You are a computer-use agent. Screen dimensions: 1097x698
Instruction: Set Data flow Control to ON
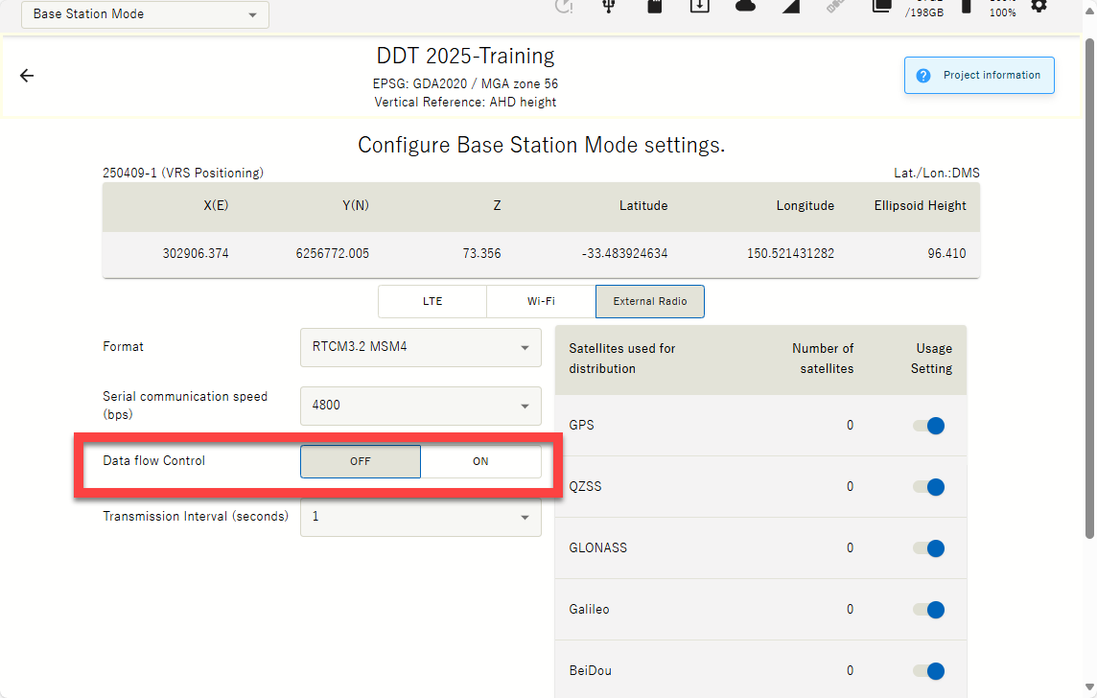[x=480, y=461]
